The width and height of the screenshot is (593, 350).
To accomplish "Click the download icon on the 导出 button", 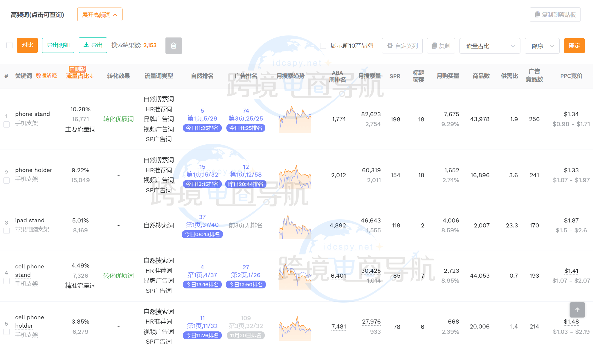I will pos(86,45).
